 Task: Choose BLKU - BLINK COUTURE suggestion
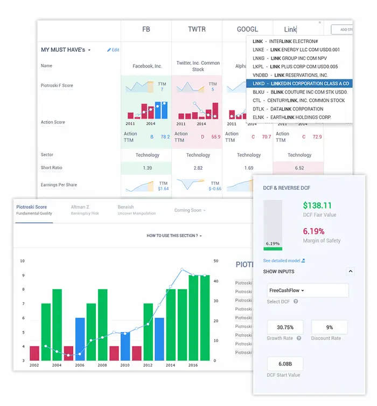[299, 92]
